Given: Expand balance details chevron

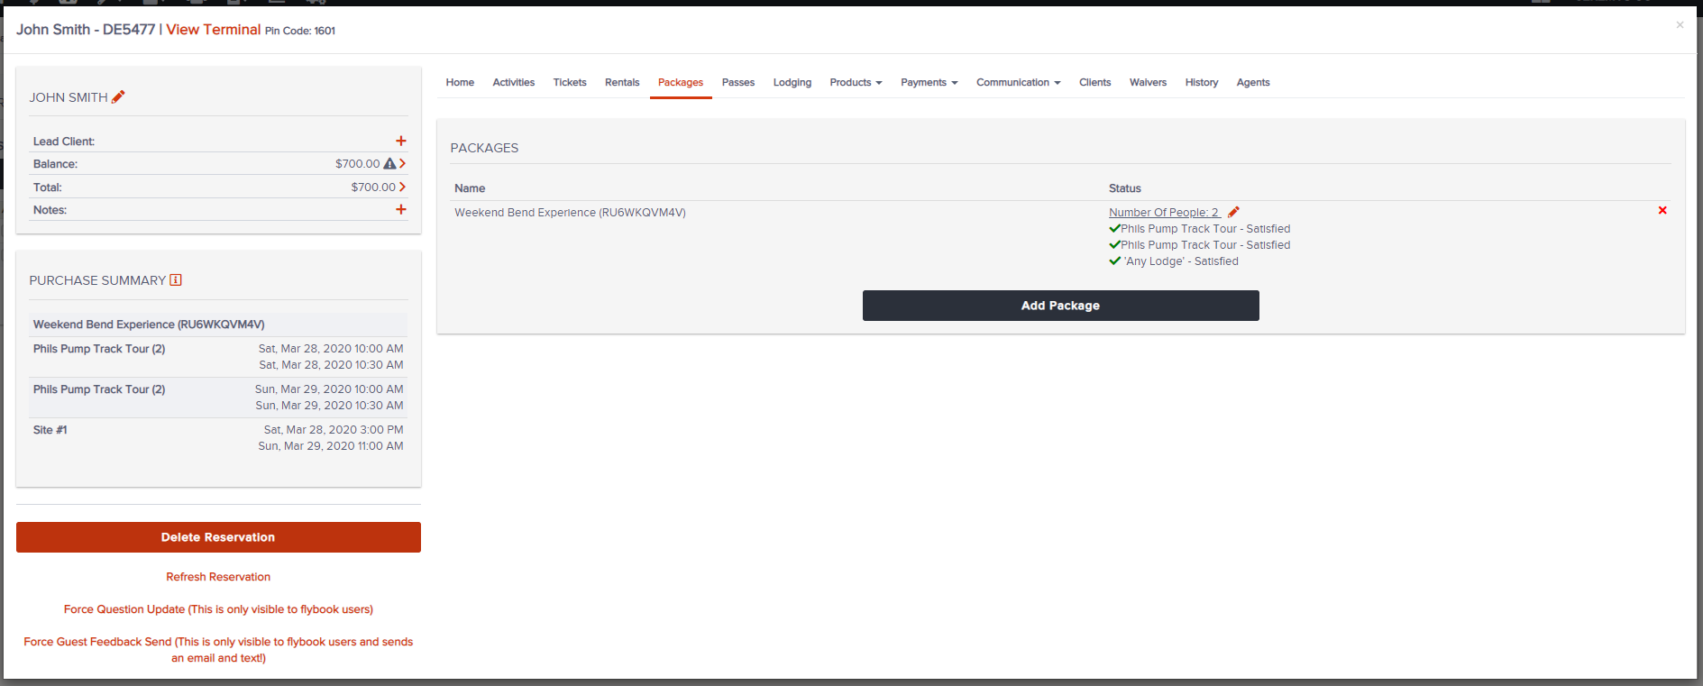Looking at the screenshot, I should tap(402, 163).
